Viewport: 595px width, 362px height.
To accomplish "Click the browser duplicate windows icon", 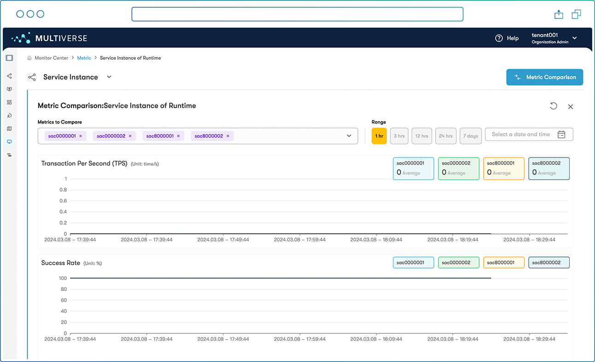I will pyautogui.click(x=576, y=14).
